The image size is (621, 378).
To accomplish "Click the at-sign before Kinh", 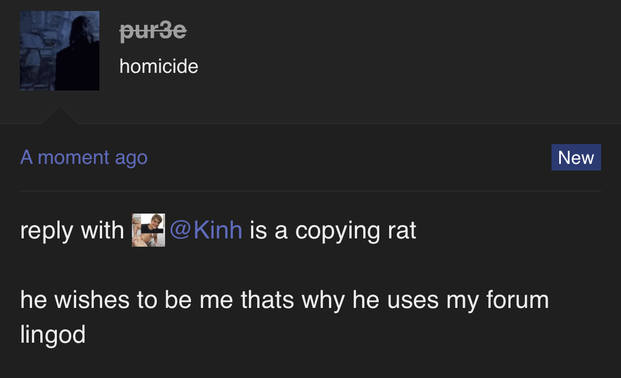I will pyautogui.click(x=181, y=230).
